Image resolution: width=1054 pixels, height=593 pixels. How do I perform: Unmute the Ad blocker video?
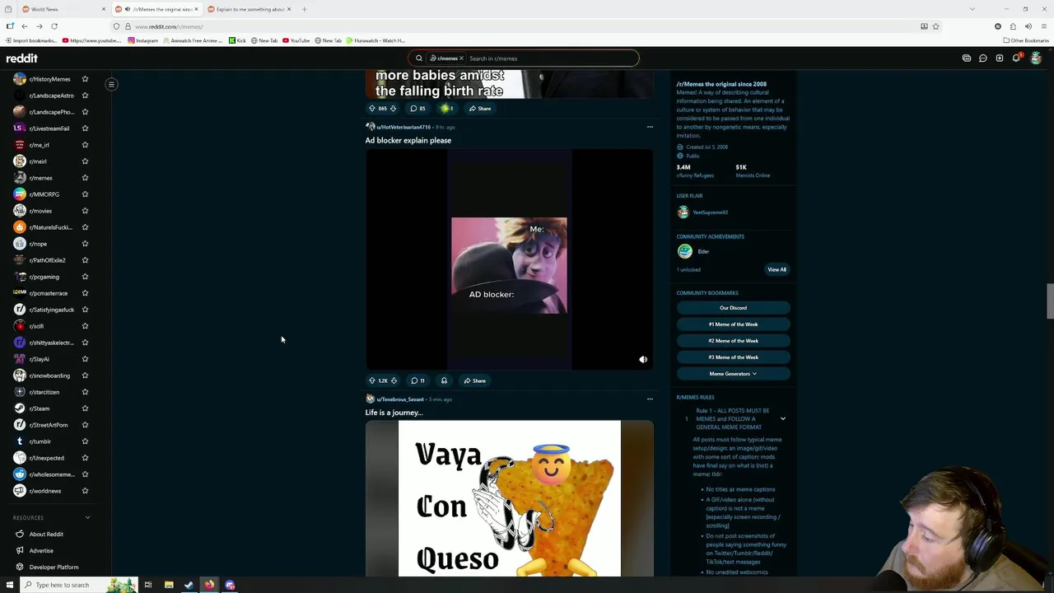coord(643,359)
